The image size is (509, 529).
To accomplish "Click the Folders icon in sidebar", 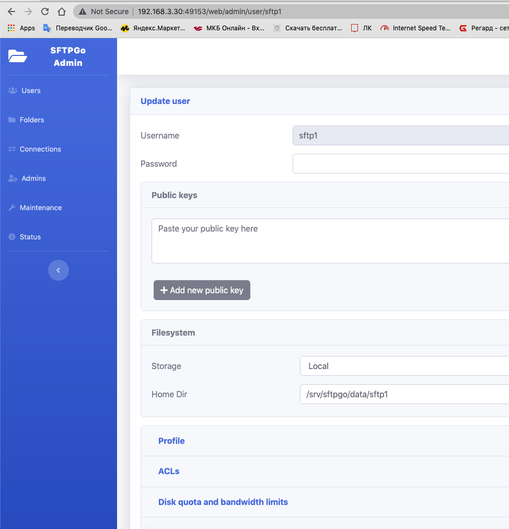I will (12, 120).
